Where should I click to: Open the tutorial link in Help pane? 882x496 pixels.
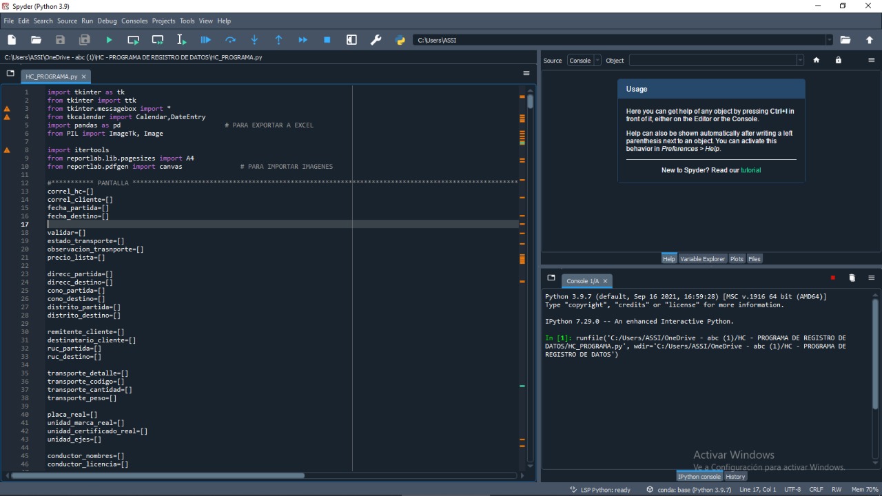coord(750,170)
